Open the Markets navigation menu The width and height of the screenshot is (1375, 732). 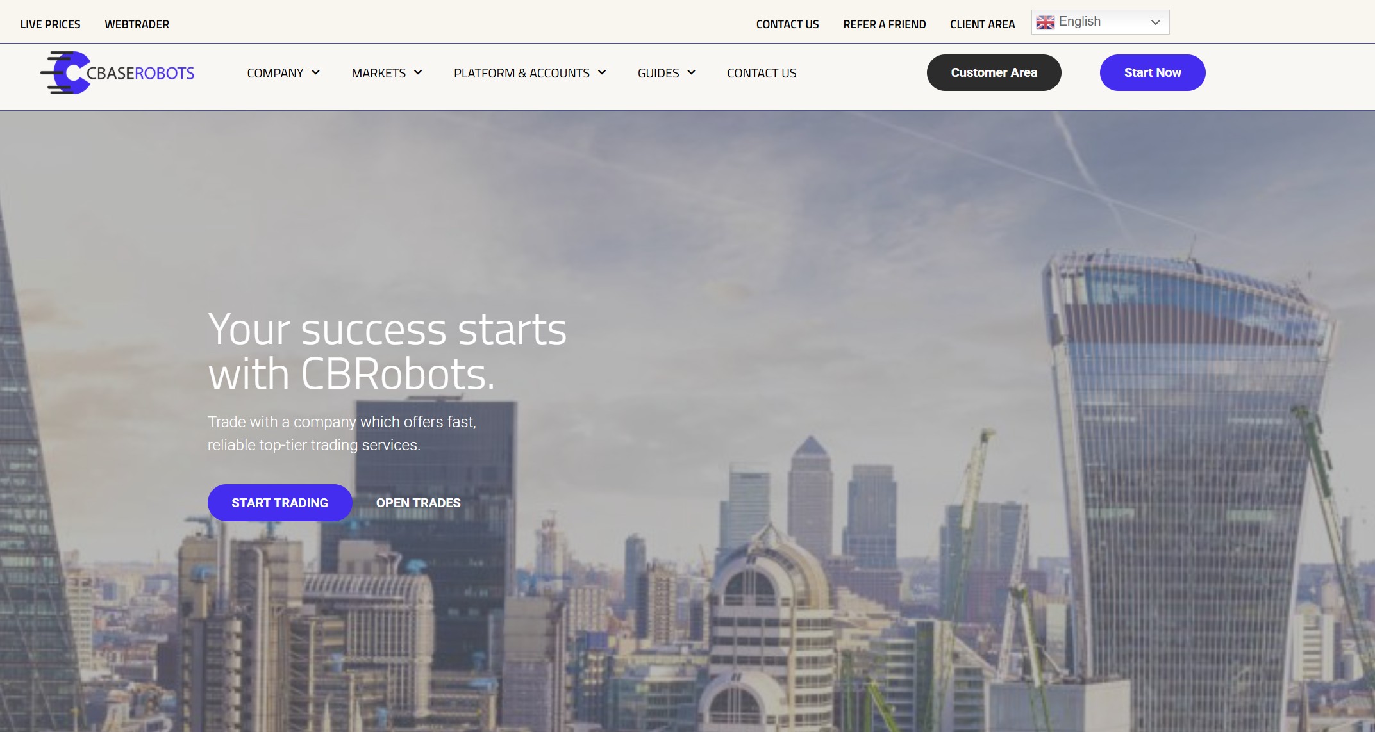click(x=387, y=73)
